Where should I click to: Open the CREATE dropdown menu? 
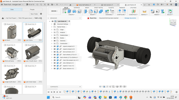[71, 15]
